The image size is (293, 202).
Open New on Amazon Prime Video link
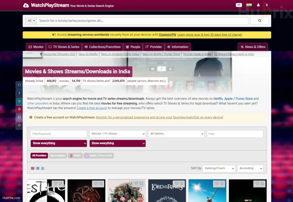coord(120,54)
